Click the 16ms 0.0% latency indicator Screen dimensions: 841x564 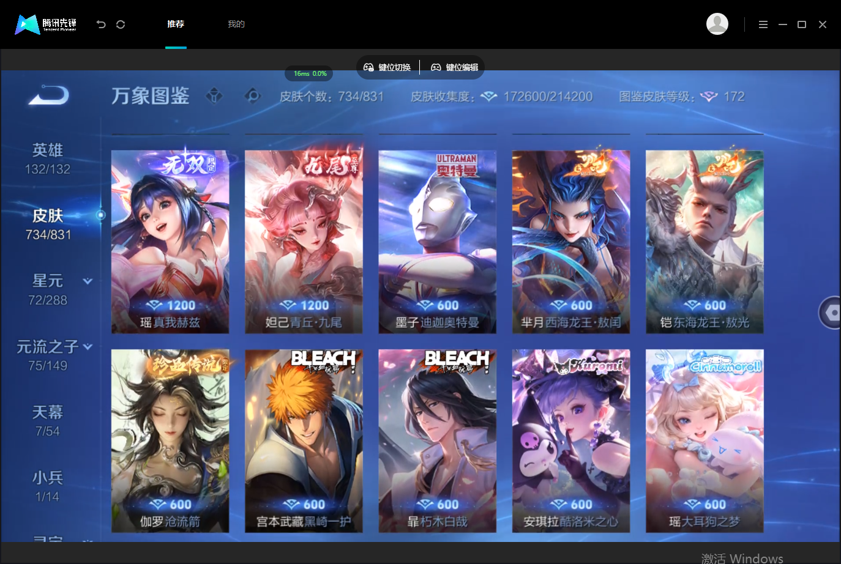(310, 73)
